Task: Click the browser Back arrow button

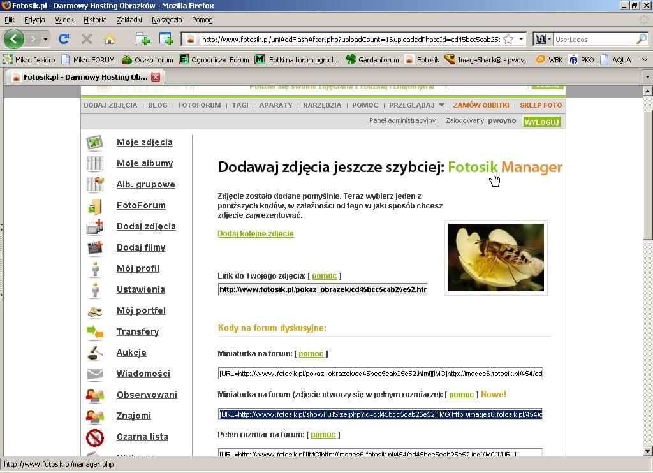Action: [x=14, y=39]
